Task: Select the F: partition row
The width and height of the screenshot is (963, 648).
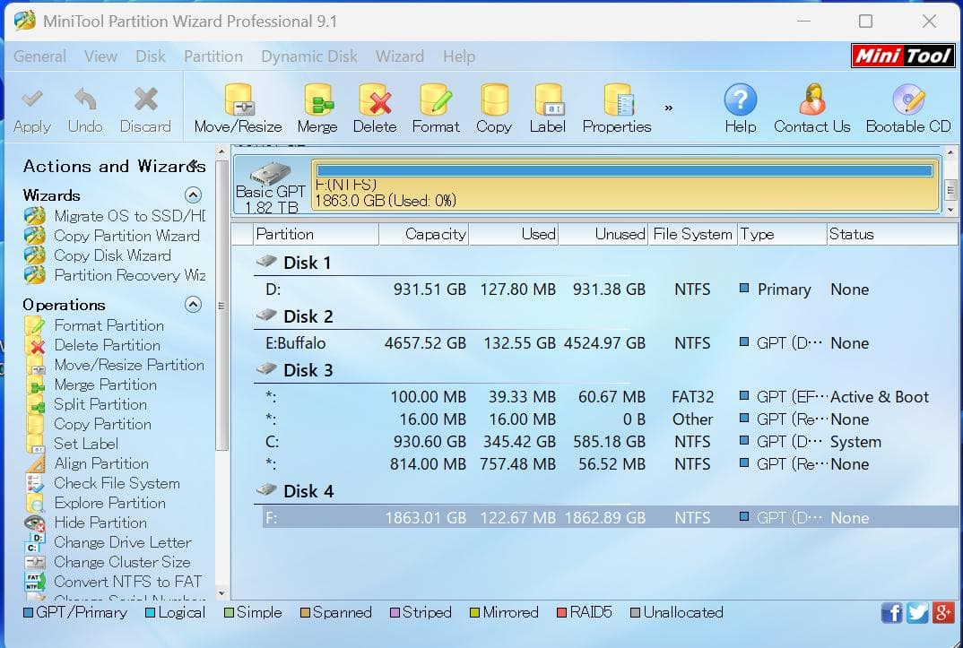Action: tap(610, 517)
